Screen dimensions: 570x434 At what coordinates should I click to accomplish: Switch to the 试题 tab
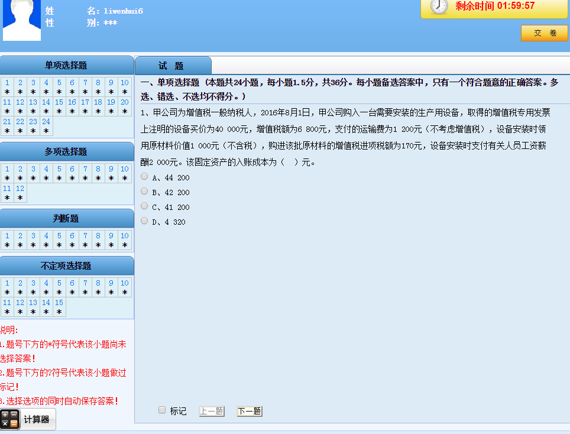(172, 66)
